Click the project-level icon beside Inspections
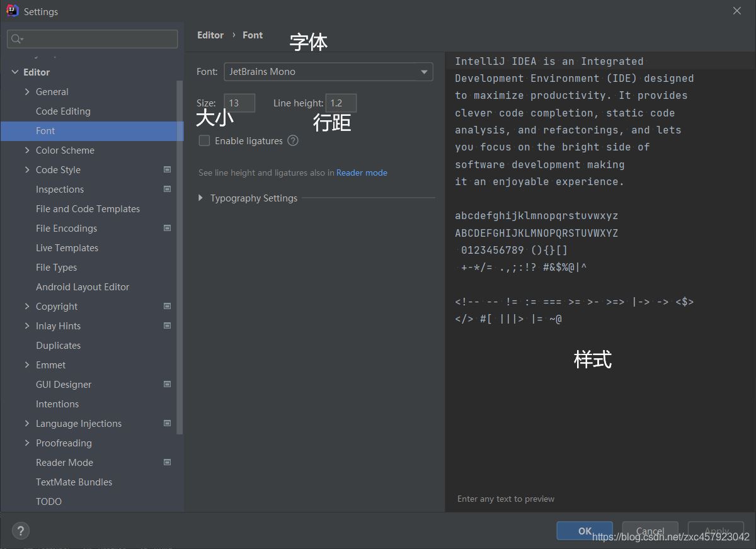This screenshot has height=549, width=756. [x=167, y=189]
